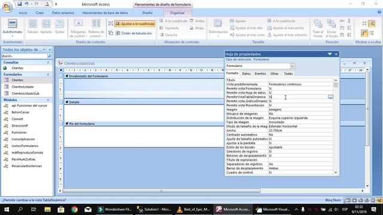The width and height of the screenshot is (383, 215).
Task: Select the Clientes query
Action: point(17,68)
